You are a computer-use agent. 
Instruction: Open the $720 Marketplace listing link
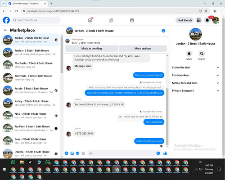click(86, 43)
